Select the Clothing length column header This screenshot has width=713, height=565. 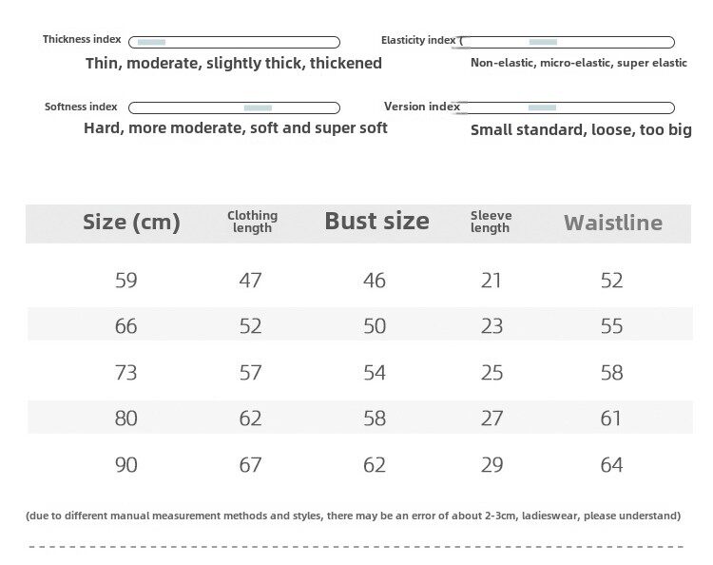pos(252,222)
